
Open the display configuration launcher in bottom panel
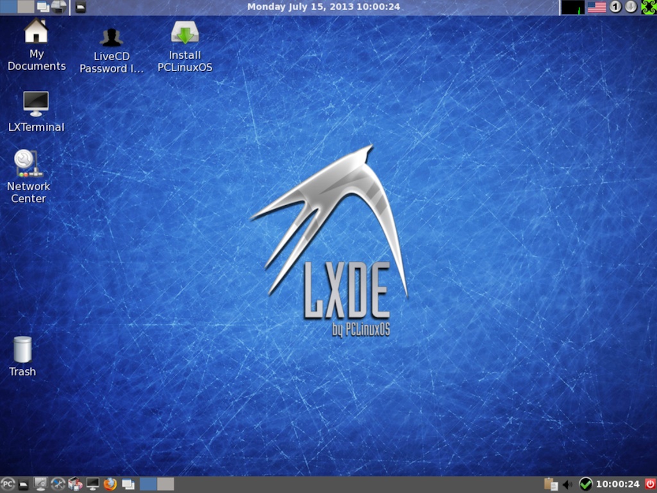click(x=40, y=484)
